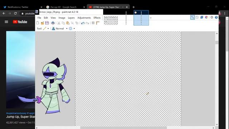
Task: Click the canvas vertical scrollbar down arrow
Action: pyautogui.click(x=217, y=124)
